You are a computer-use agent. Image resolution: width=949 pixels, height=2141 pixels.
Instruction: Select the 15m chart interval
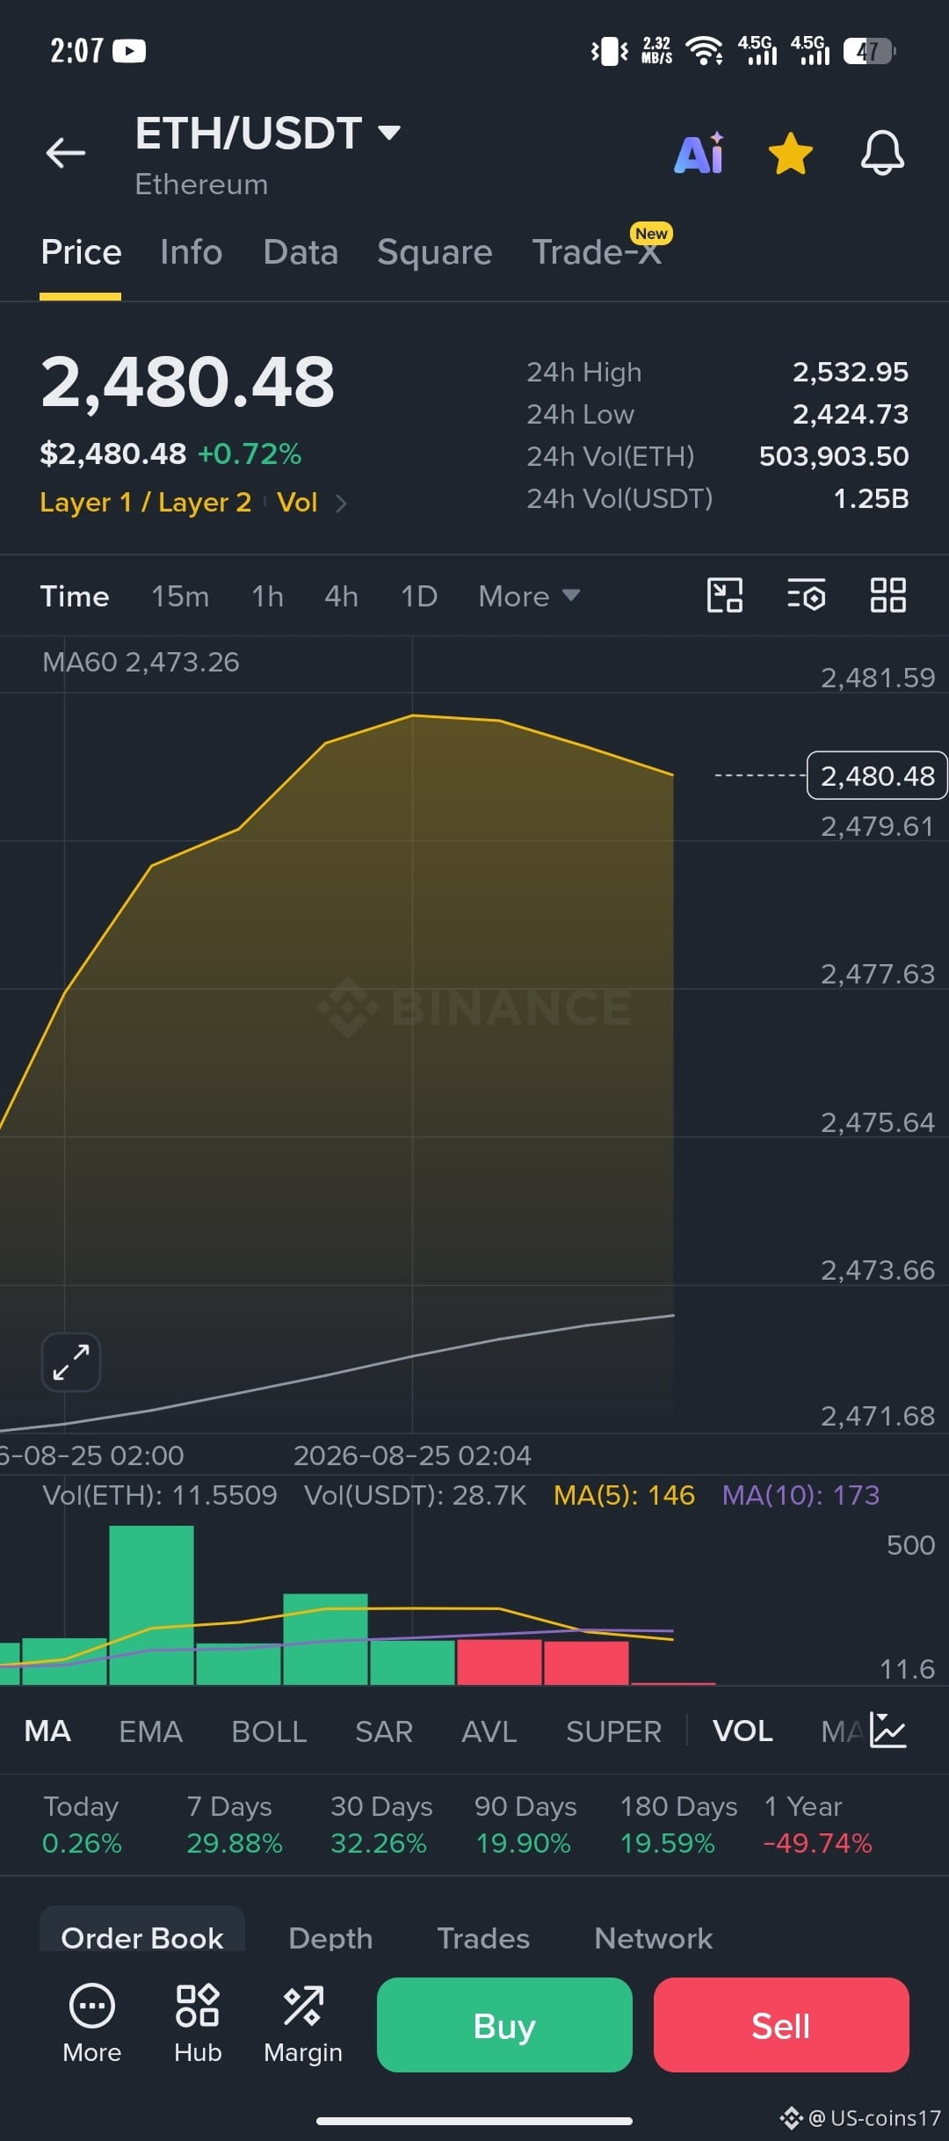tap(180, 596)
